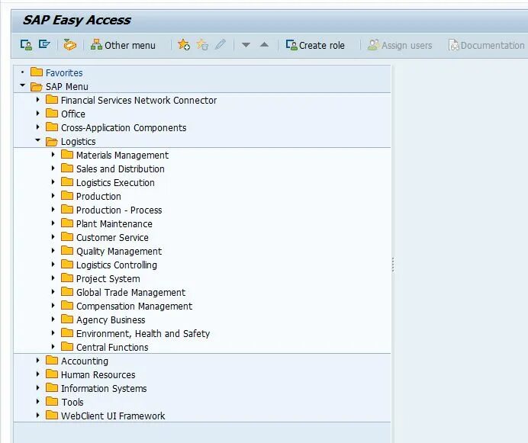The width and height of the screenshot is (528, 443).
Task: Click the Other menu button label
Action: click(130, 46)
